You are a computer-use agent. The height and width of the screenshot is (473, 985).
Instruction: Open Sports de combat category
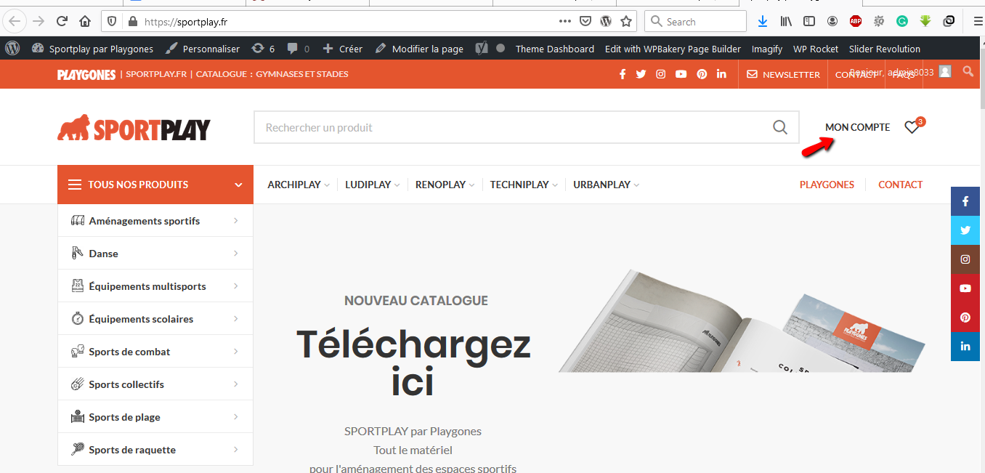155,351
